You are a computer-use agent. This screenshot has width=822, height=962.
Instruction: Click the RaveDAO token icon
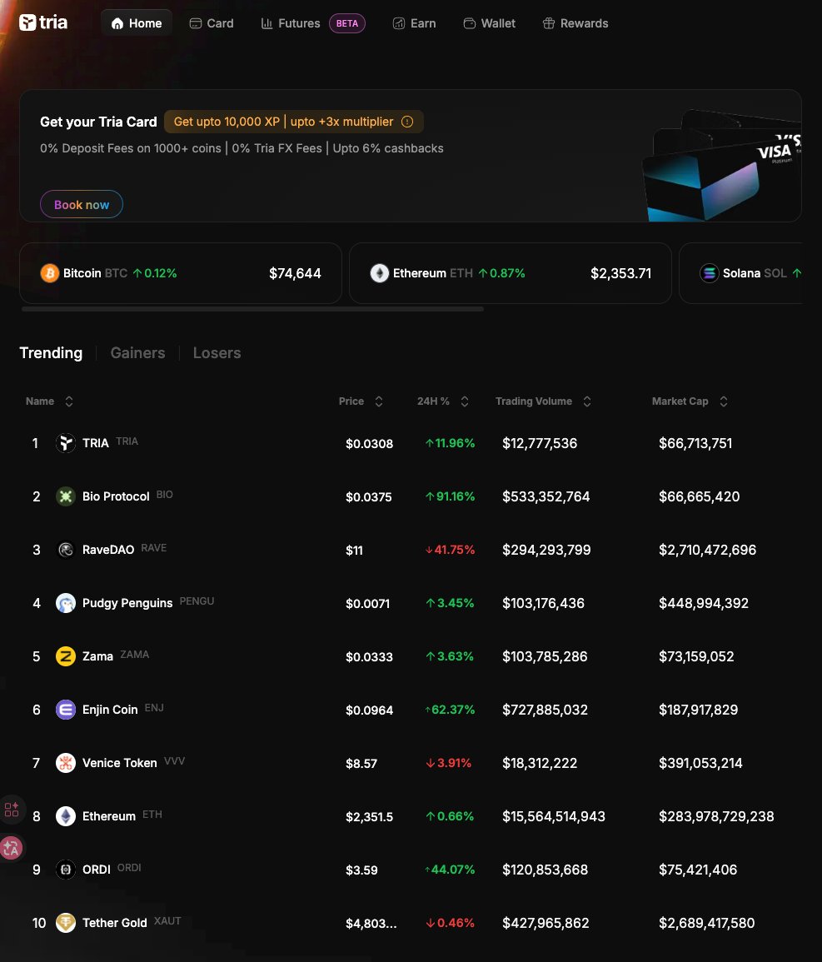[66, 550]
